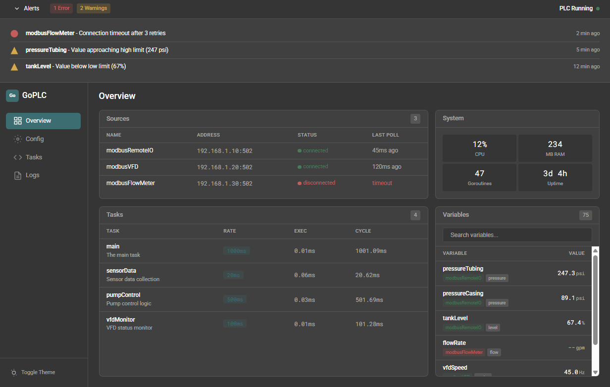Image resolution: width=610 pixels, height=387 pixels.
Task: Filter by 1 Error badge
Action: coord(61,8)
